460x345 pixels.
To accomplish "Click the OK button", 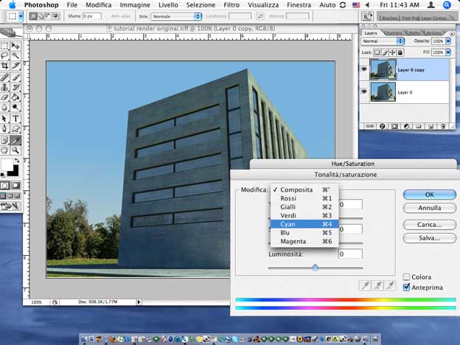I will (x=429, y=195).
